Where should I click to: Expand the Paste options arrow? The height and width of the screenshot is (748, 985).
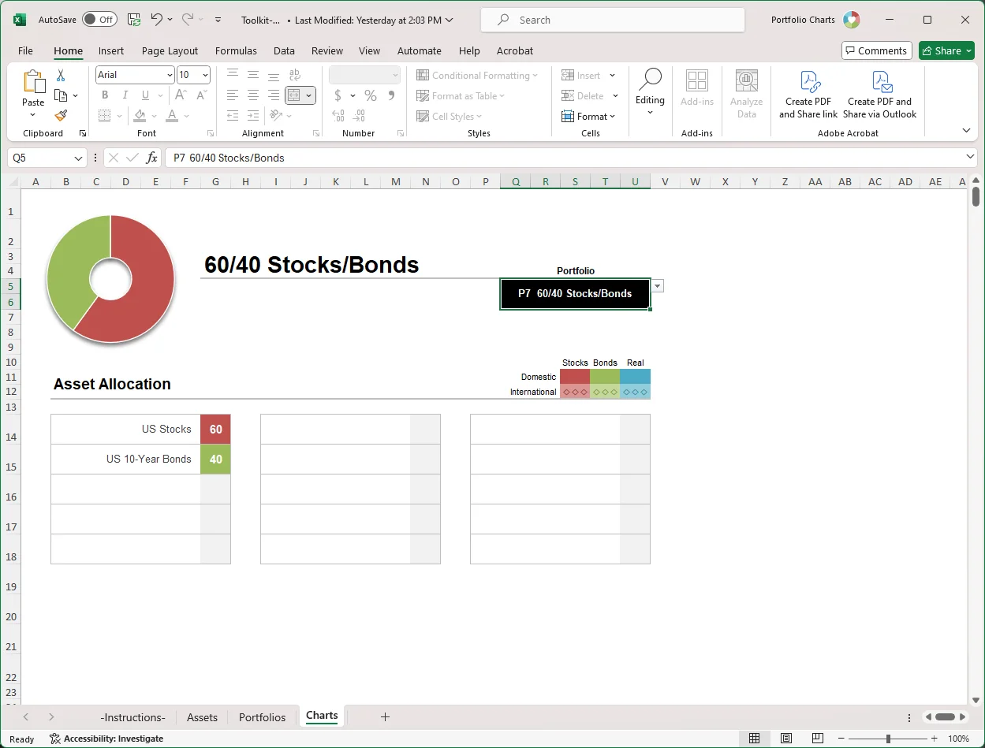point(33,115)
